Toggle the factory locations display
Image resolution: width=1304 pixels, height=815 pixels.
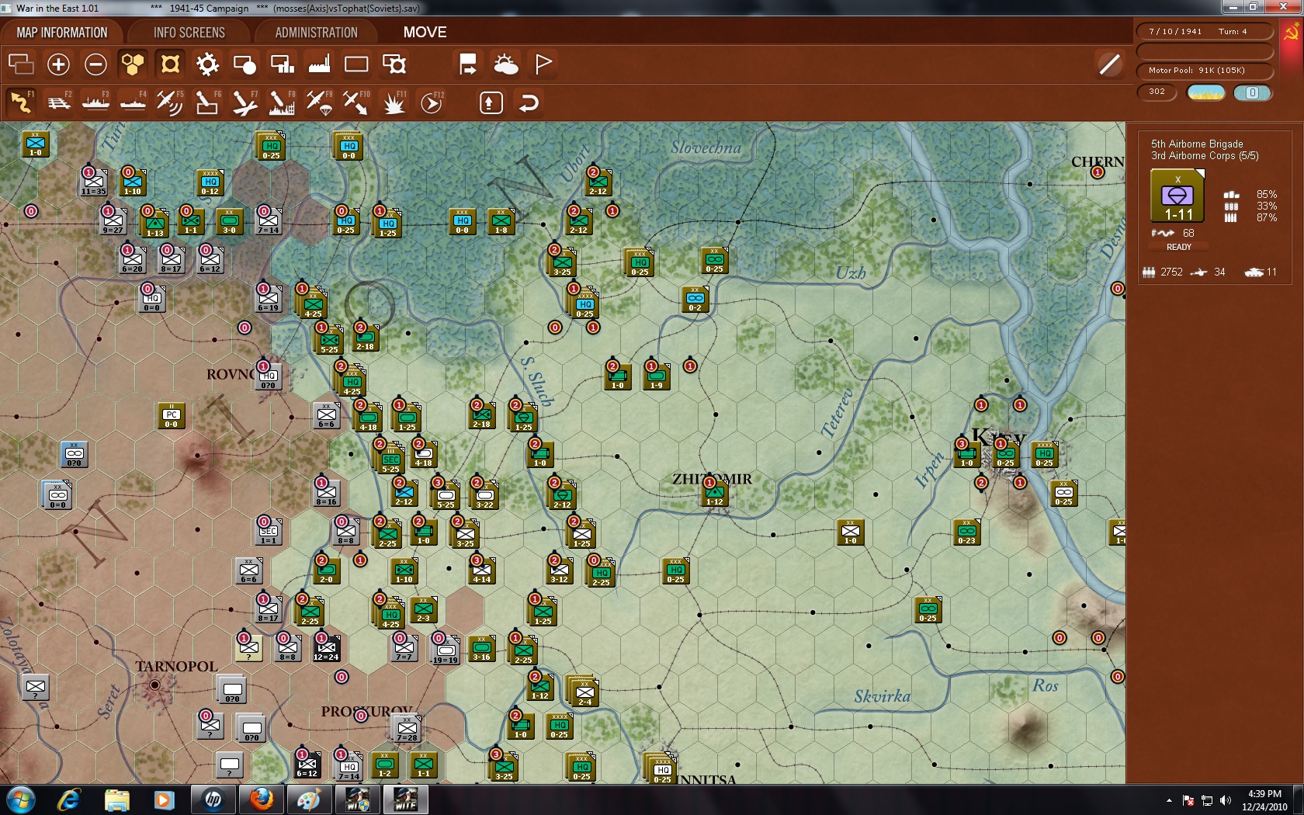click(x=318, y=64)
